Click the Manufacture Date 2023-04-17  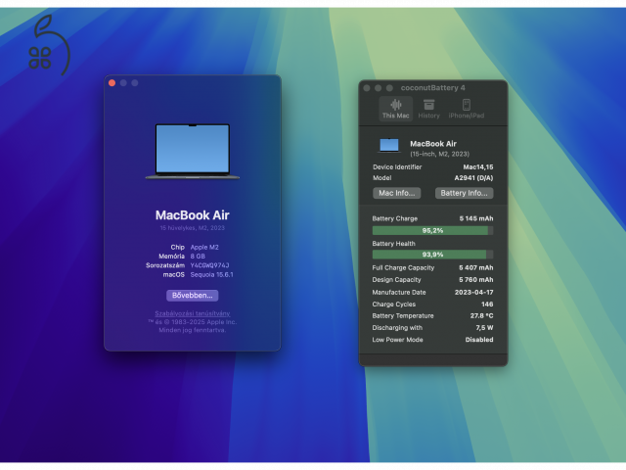coord(473,292)
